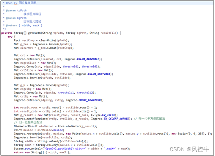Click line 'Mat cvtBg = new Mat();'
Image resolution: width=215 pixels, height=156 pixels.
tap(31, 96)
